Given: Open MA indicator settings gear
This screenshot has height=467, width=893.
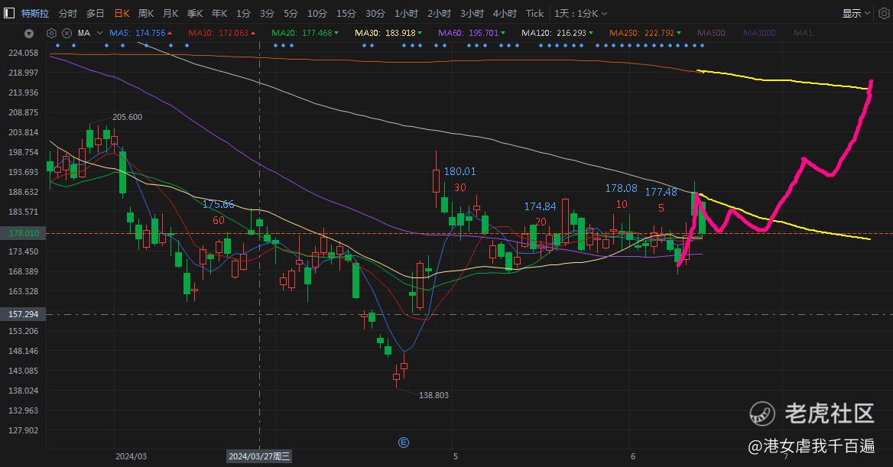Looking at the screenshot, I should (x=51, y=33).
